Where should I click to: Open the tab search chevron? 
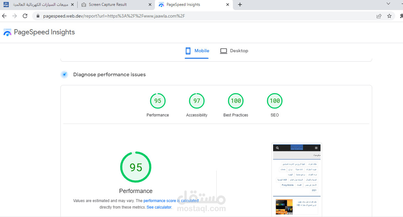tap(388, 4)
